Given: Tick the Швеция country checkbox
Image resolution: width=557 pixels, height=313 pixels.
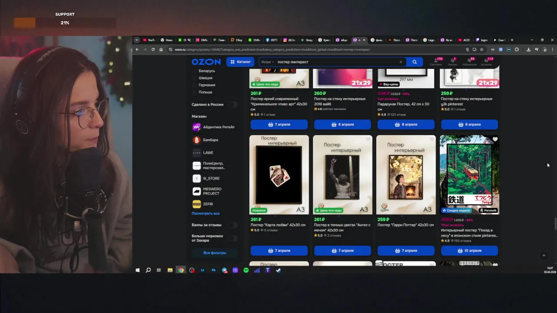Looking at the screenshot, I should pyautogui.click(x=195, y=78).
